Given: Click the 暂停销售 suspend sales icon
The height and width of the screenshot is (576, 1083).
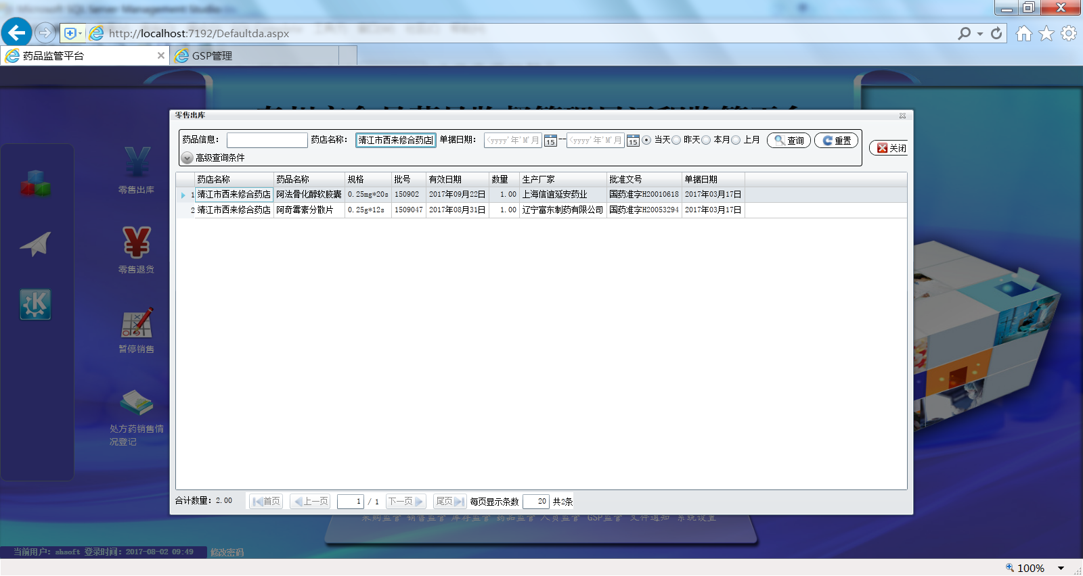Looking at the screenshot, I should [x=137, y=323].
